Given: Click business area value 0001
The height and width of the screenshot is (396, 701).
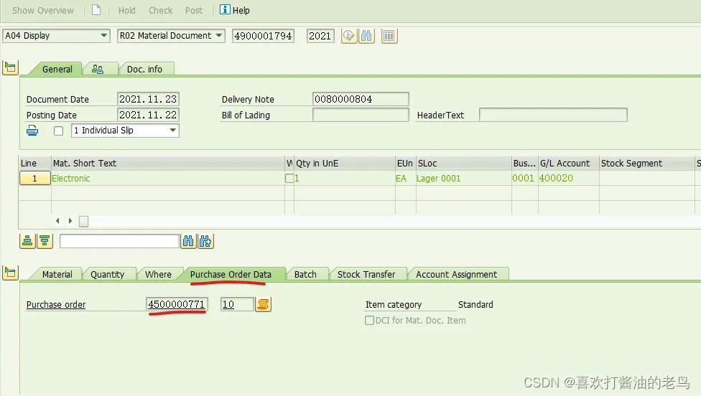Looking at the screenshot, I should pyautogui.click(x=524, y=178).
